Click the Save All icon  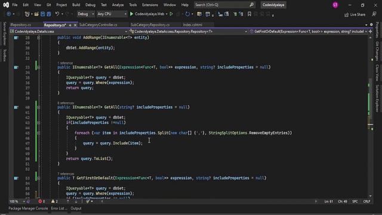click(x=49, y=14)
